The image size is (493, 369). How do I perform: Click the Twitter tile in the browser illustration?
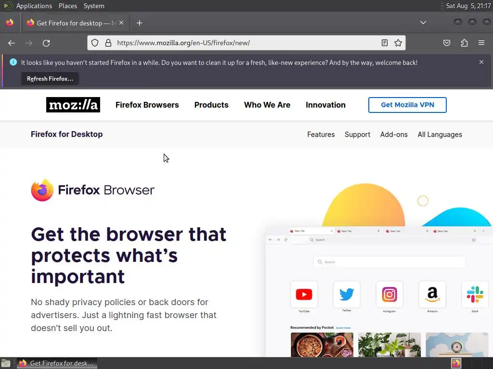pos(347,295)
